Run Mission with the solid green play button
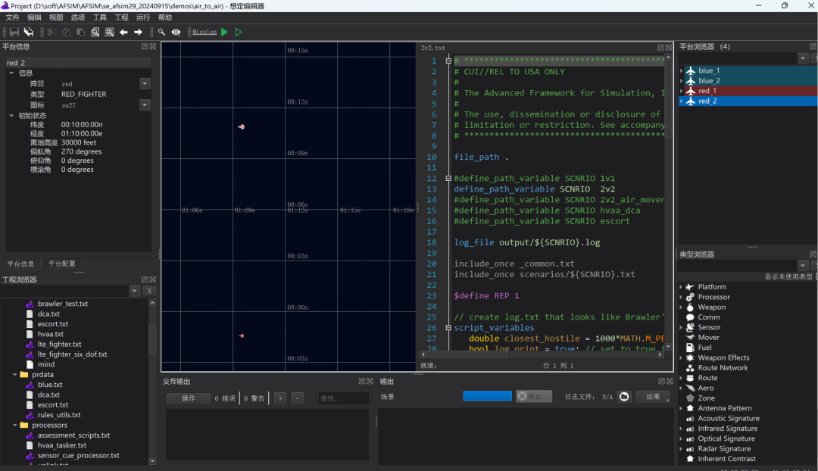Screen dimensions: 818x471 pyautogui.click(x=224, y=33)
